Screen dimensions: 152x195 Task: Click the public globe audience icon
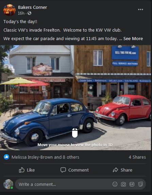pos(29,13)
